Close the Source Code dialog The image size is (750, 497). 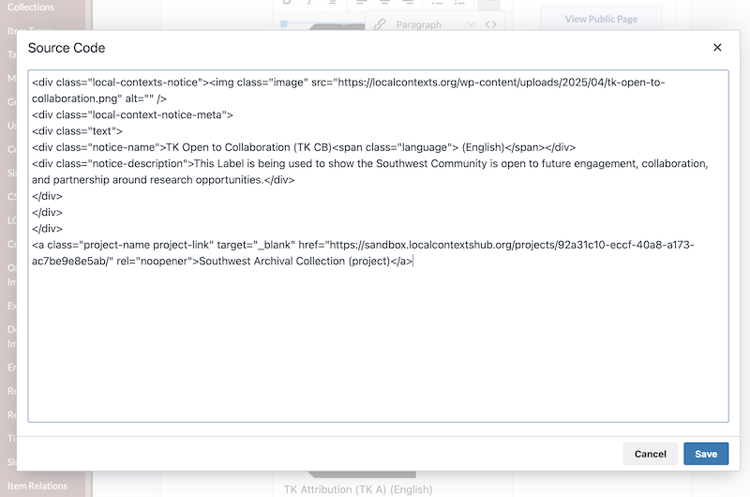tap(717, 48)
